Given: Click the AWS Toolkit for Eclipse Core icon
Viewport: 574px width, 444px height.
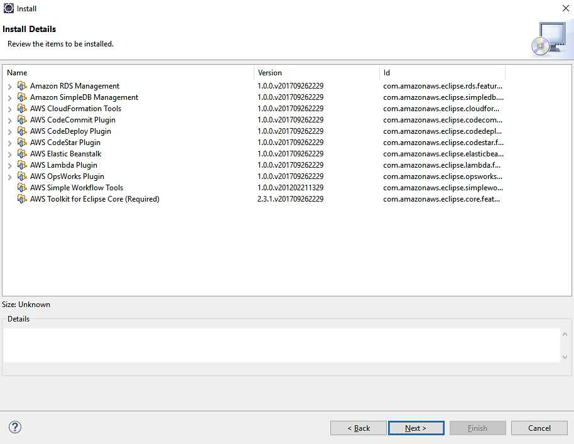Looking at the screenshot, I should [x=22, y=199].
